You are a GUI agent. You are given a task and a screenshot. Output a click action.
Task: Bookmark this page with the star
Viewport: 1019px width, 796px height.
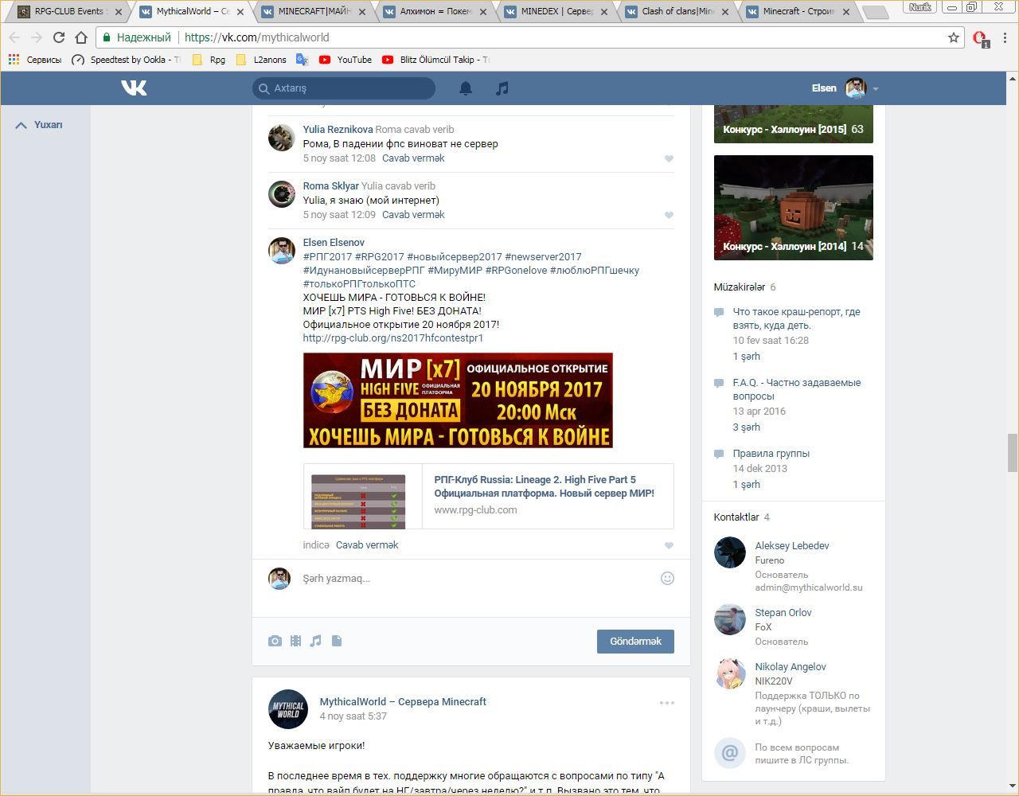point(954,37)
